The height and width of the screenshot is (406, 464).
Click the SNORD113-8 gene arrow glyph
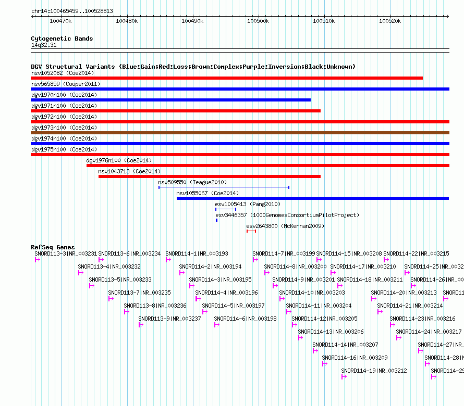127,312
